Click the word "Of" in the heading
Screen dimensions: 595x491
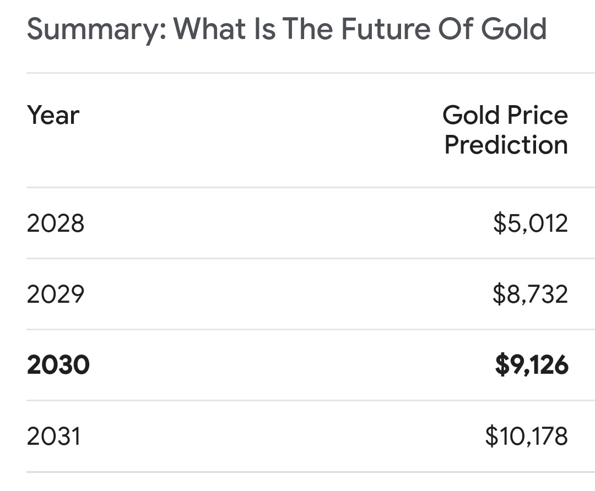[456, 29]
